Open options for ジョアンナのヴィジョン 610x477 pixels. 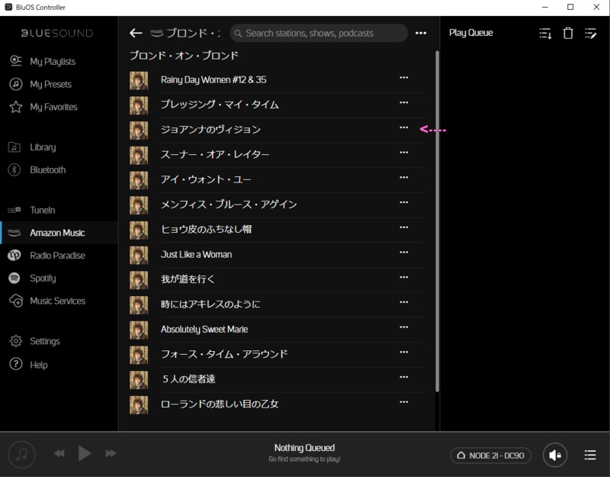404,127
